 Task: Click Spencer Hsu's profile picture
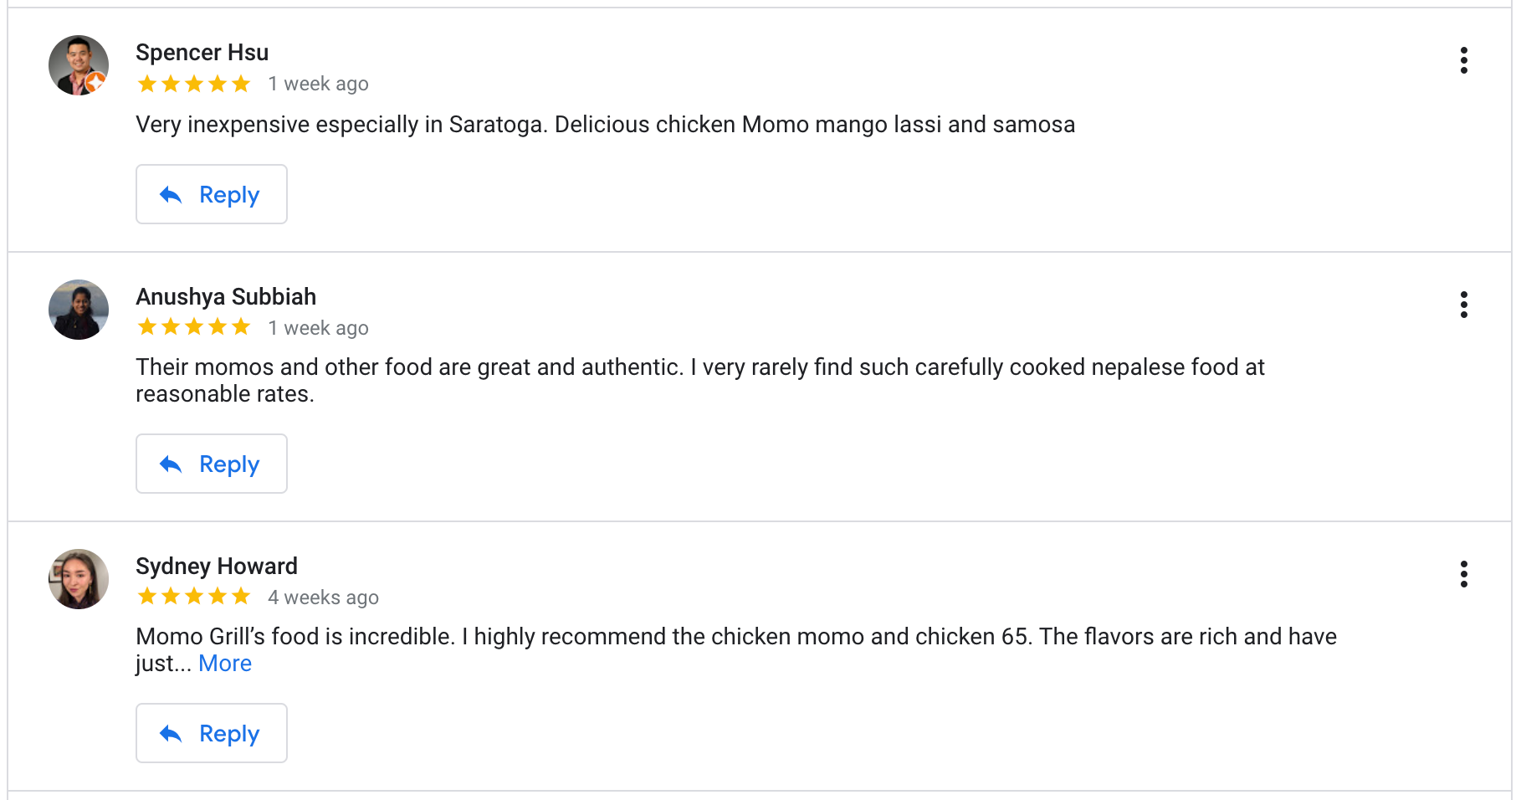[78, 64]
